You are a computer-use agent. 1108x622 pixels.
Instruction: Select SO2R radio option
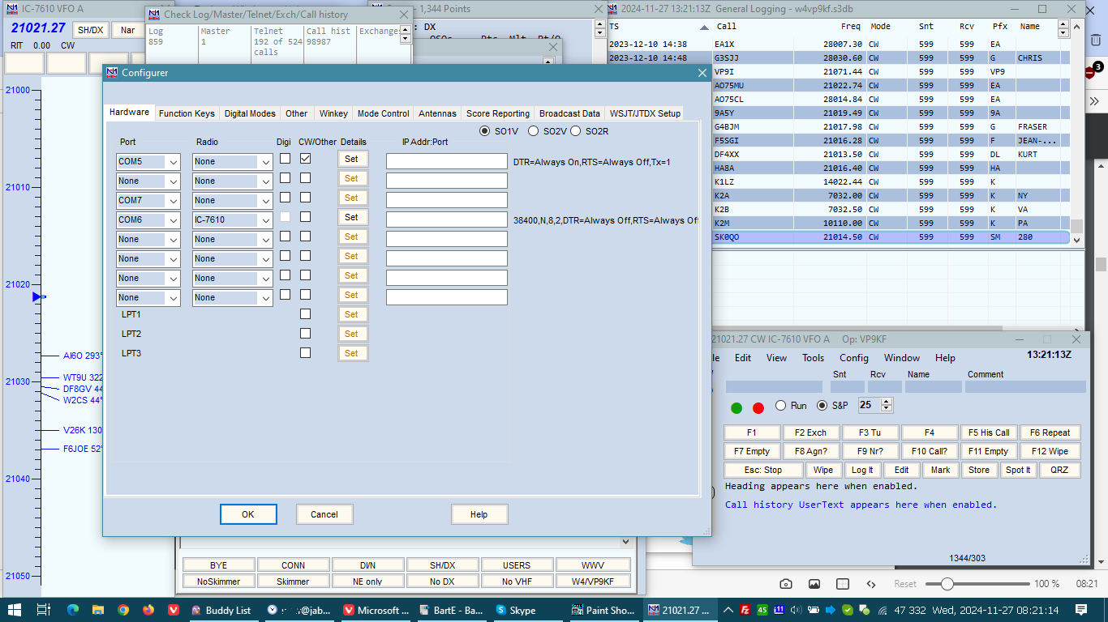576,131
